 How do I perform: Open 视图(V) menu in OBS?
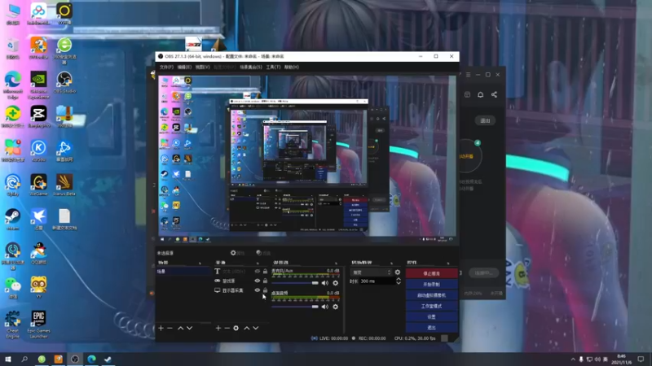pyautogui.click(x=202, y=68)
